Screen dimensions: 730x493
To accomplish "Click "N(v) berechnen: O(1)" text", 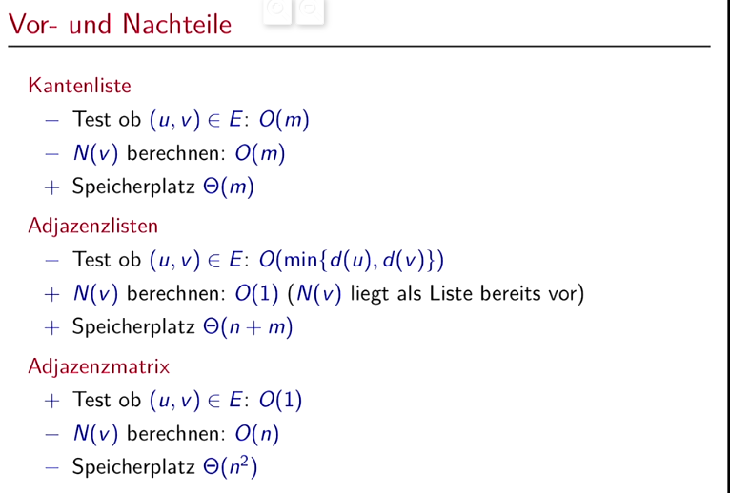I will [174, 294].
